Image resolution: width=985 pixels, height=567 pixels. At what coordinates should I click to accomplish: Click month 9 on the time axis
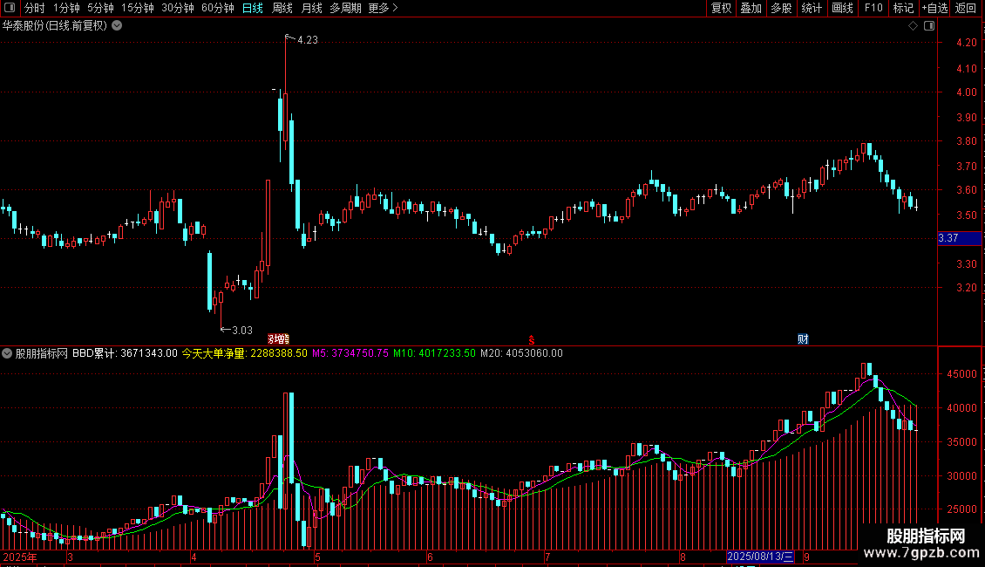(806, 557)
